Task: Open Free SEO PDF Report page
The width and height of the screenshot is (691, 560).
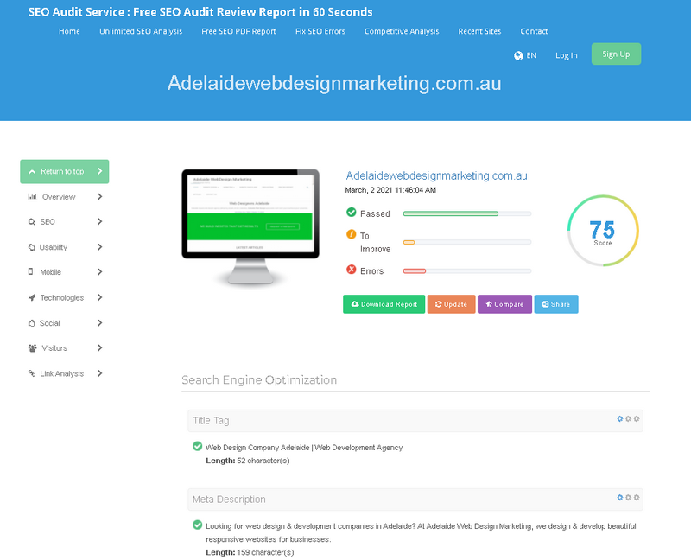Action: (239, 31)
